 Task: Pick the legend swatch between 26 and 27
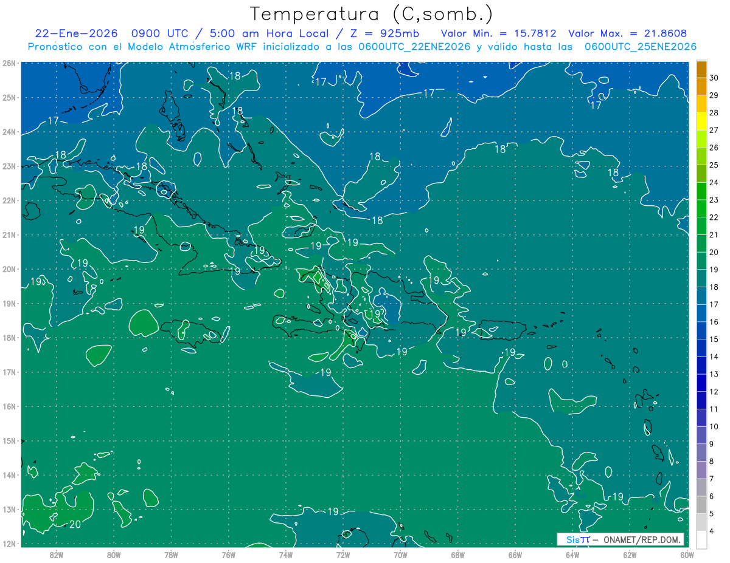pos(701,139)
